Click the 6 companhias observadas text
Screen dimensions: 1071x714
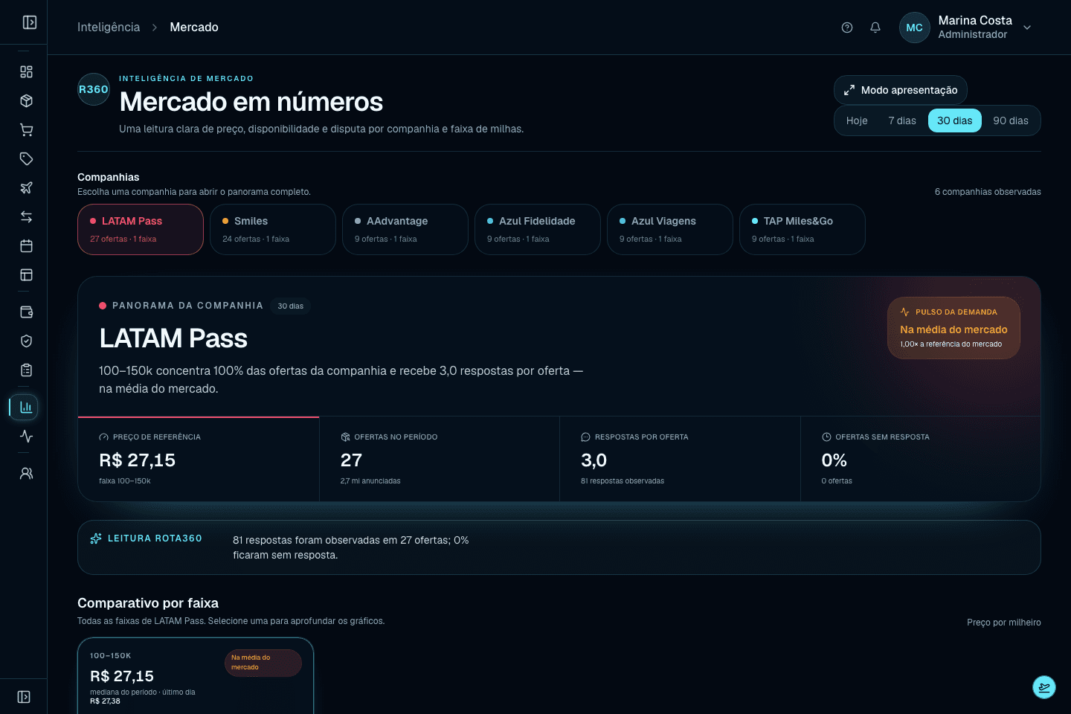click(988, 192)
